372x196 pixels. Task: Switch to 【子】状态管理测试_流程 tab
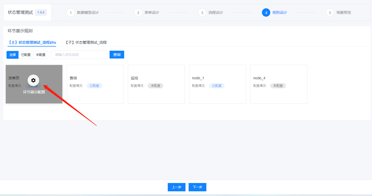coord(86,42)
